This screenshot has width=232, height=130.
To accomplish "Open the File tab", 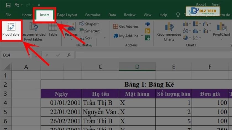I will tap(8, 15).
